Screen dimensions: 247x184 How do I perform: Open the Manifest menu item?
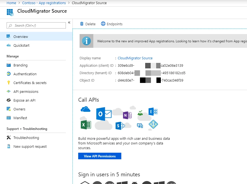(x=36, y=118)
